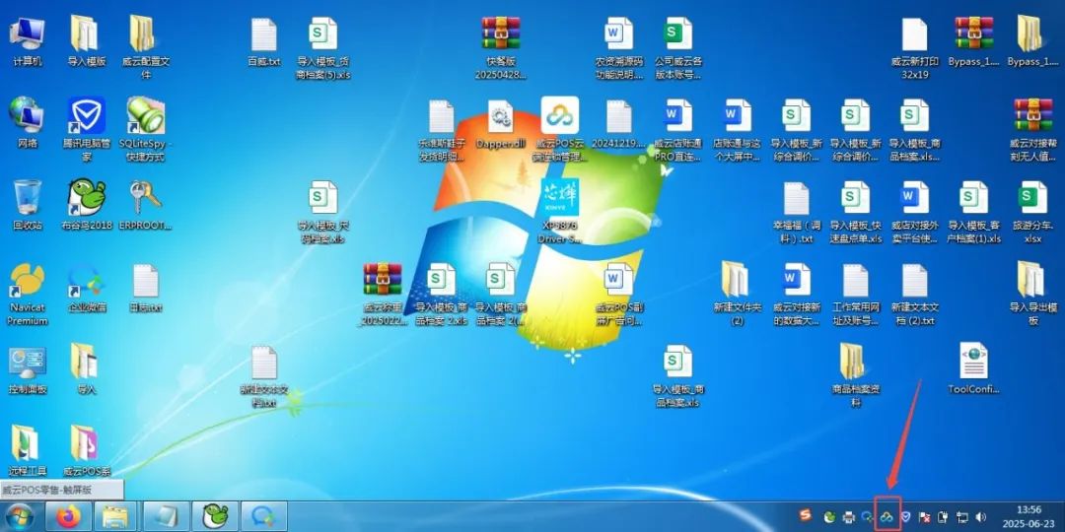Click the Sogou input method tray icon
This screenshot has height=532, width=1065.
click(x=806, y=516)
